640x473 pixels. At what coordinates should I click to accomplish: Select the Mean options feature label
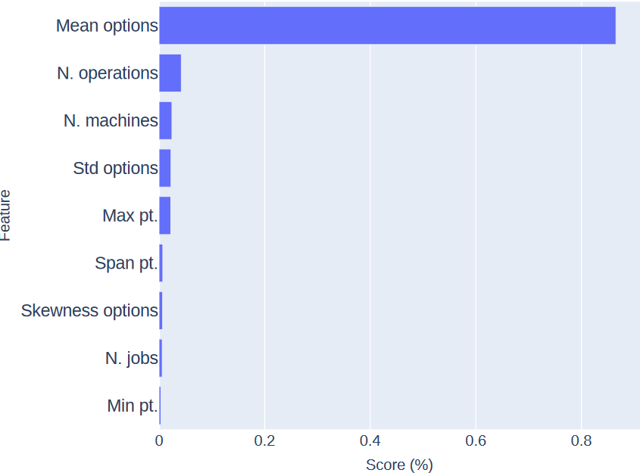(107, 26)
